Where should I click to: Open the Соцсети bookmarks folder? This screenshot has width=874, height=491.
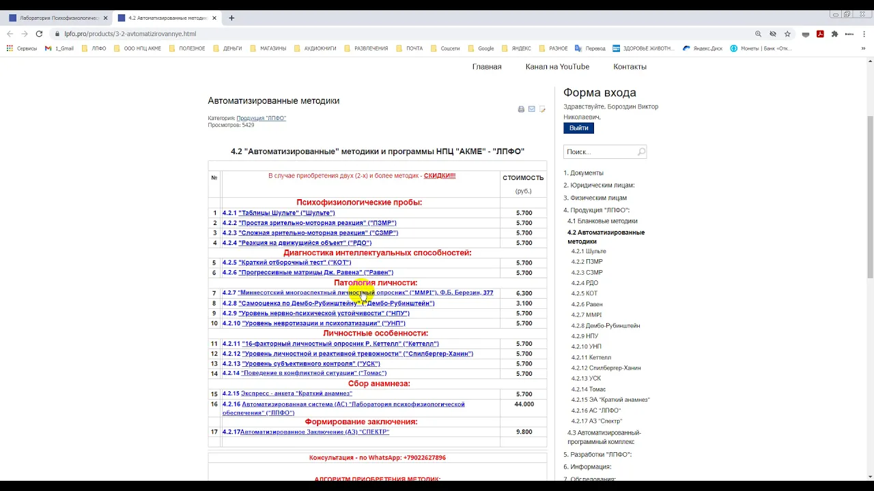[x=445, y=48]
